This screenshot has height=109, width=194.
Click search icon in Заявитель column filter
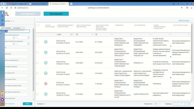(x=131, y=35)
